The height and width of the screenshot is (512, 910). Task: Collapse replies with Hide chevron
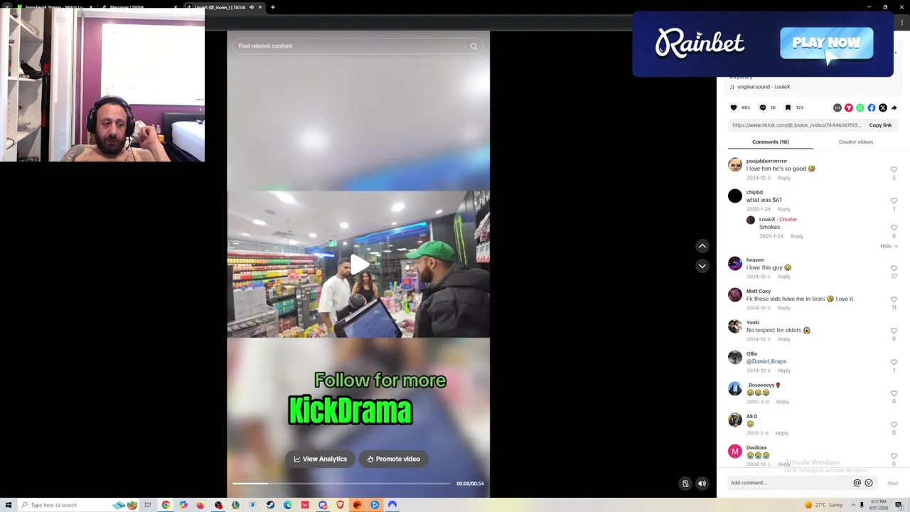(x=889, y=246)
